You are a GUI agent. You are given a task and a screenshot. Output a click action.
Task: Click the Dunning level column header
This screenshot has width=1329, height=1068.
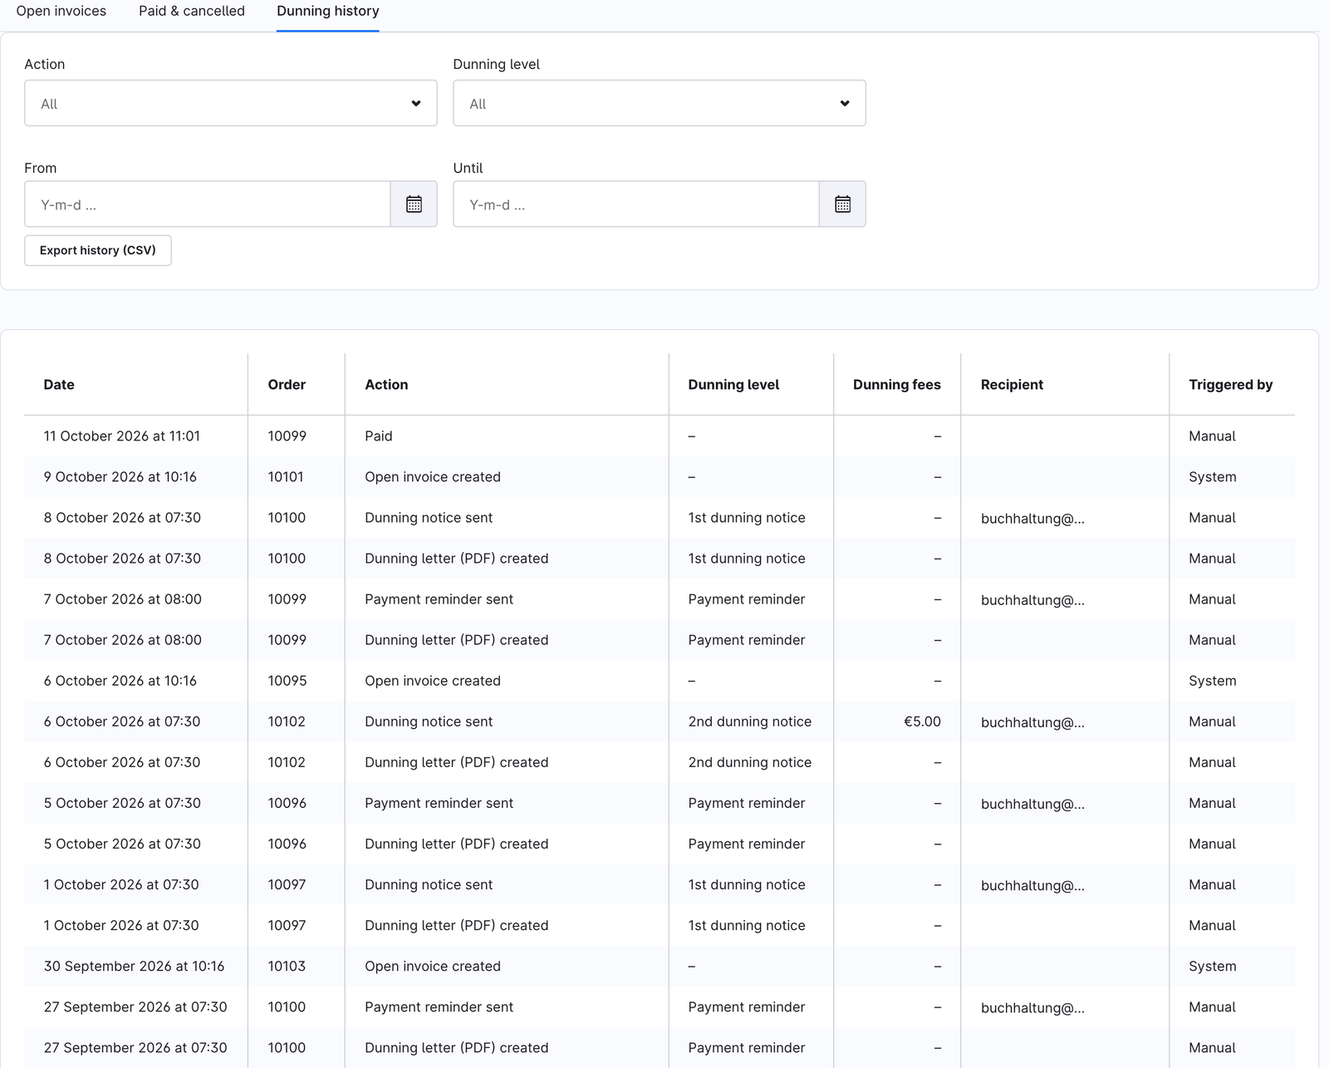click(733, 385)
